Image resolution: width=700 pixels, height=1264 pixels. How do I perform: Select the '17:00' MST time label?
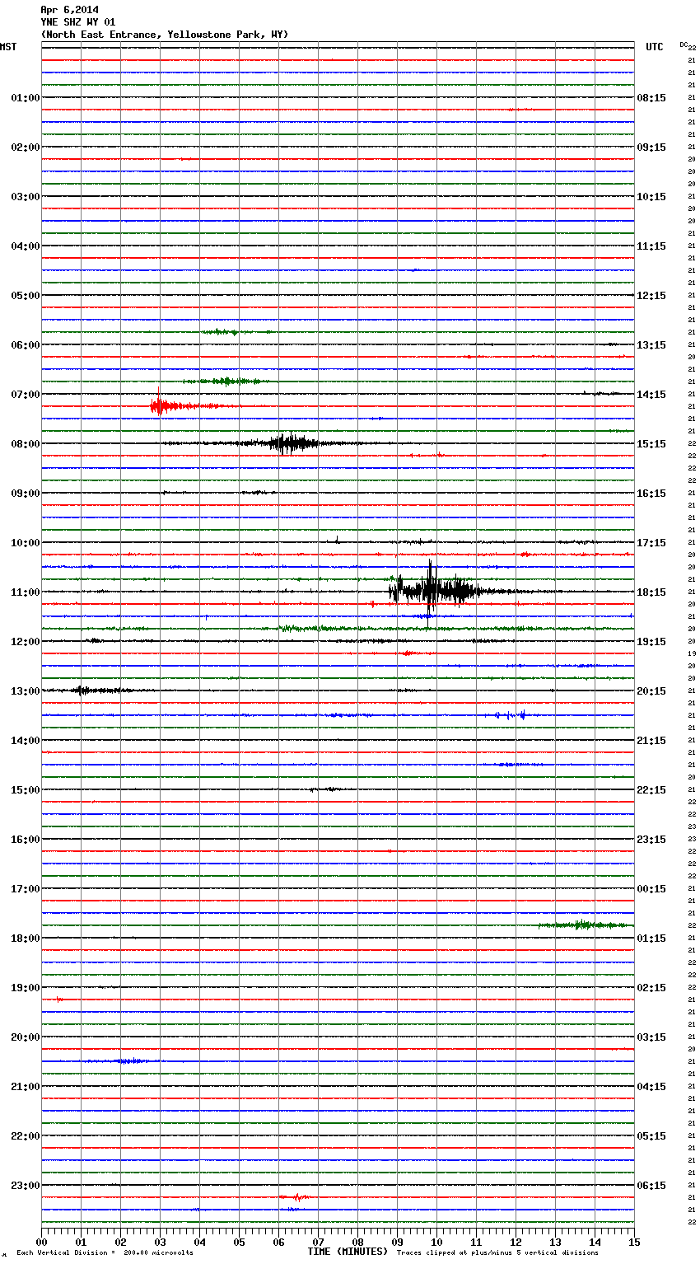(x=26, y=889)
